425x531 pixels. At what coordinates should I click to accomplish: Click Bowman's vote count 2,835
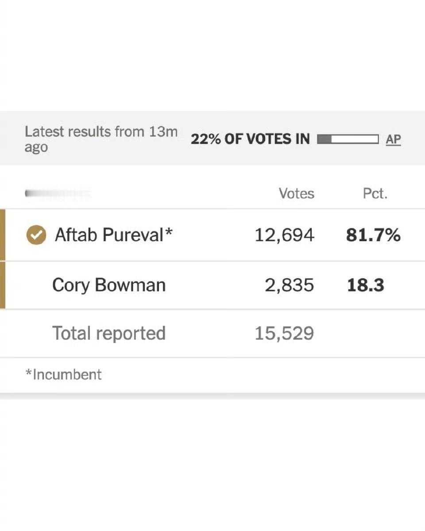[290, 285]
